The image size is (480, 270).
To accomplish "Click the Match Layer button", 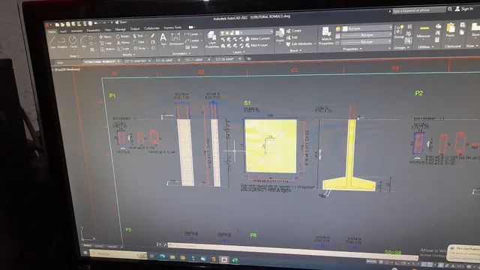I will [256, 45].
